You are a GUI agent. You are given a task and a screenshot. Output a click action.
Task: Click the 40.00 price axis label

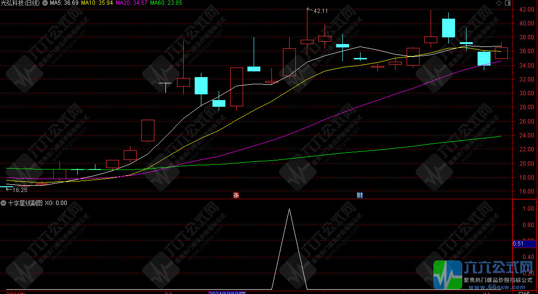[526, 23]
